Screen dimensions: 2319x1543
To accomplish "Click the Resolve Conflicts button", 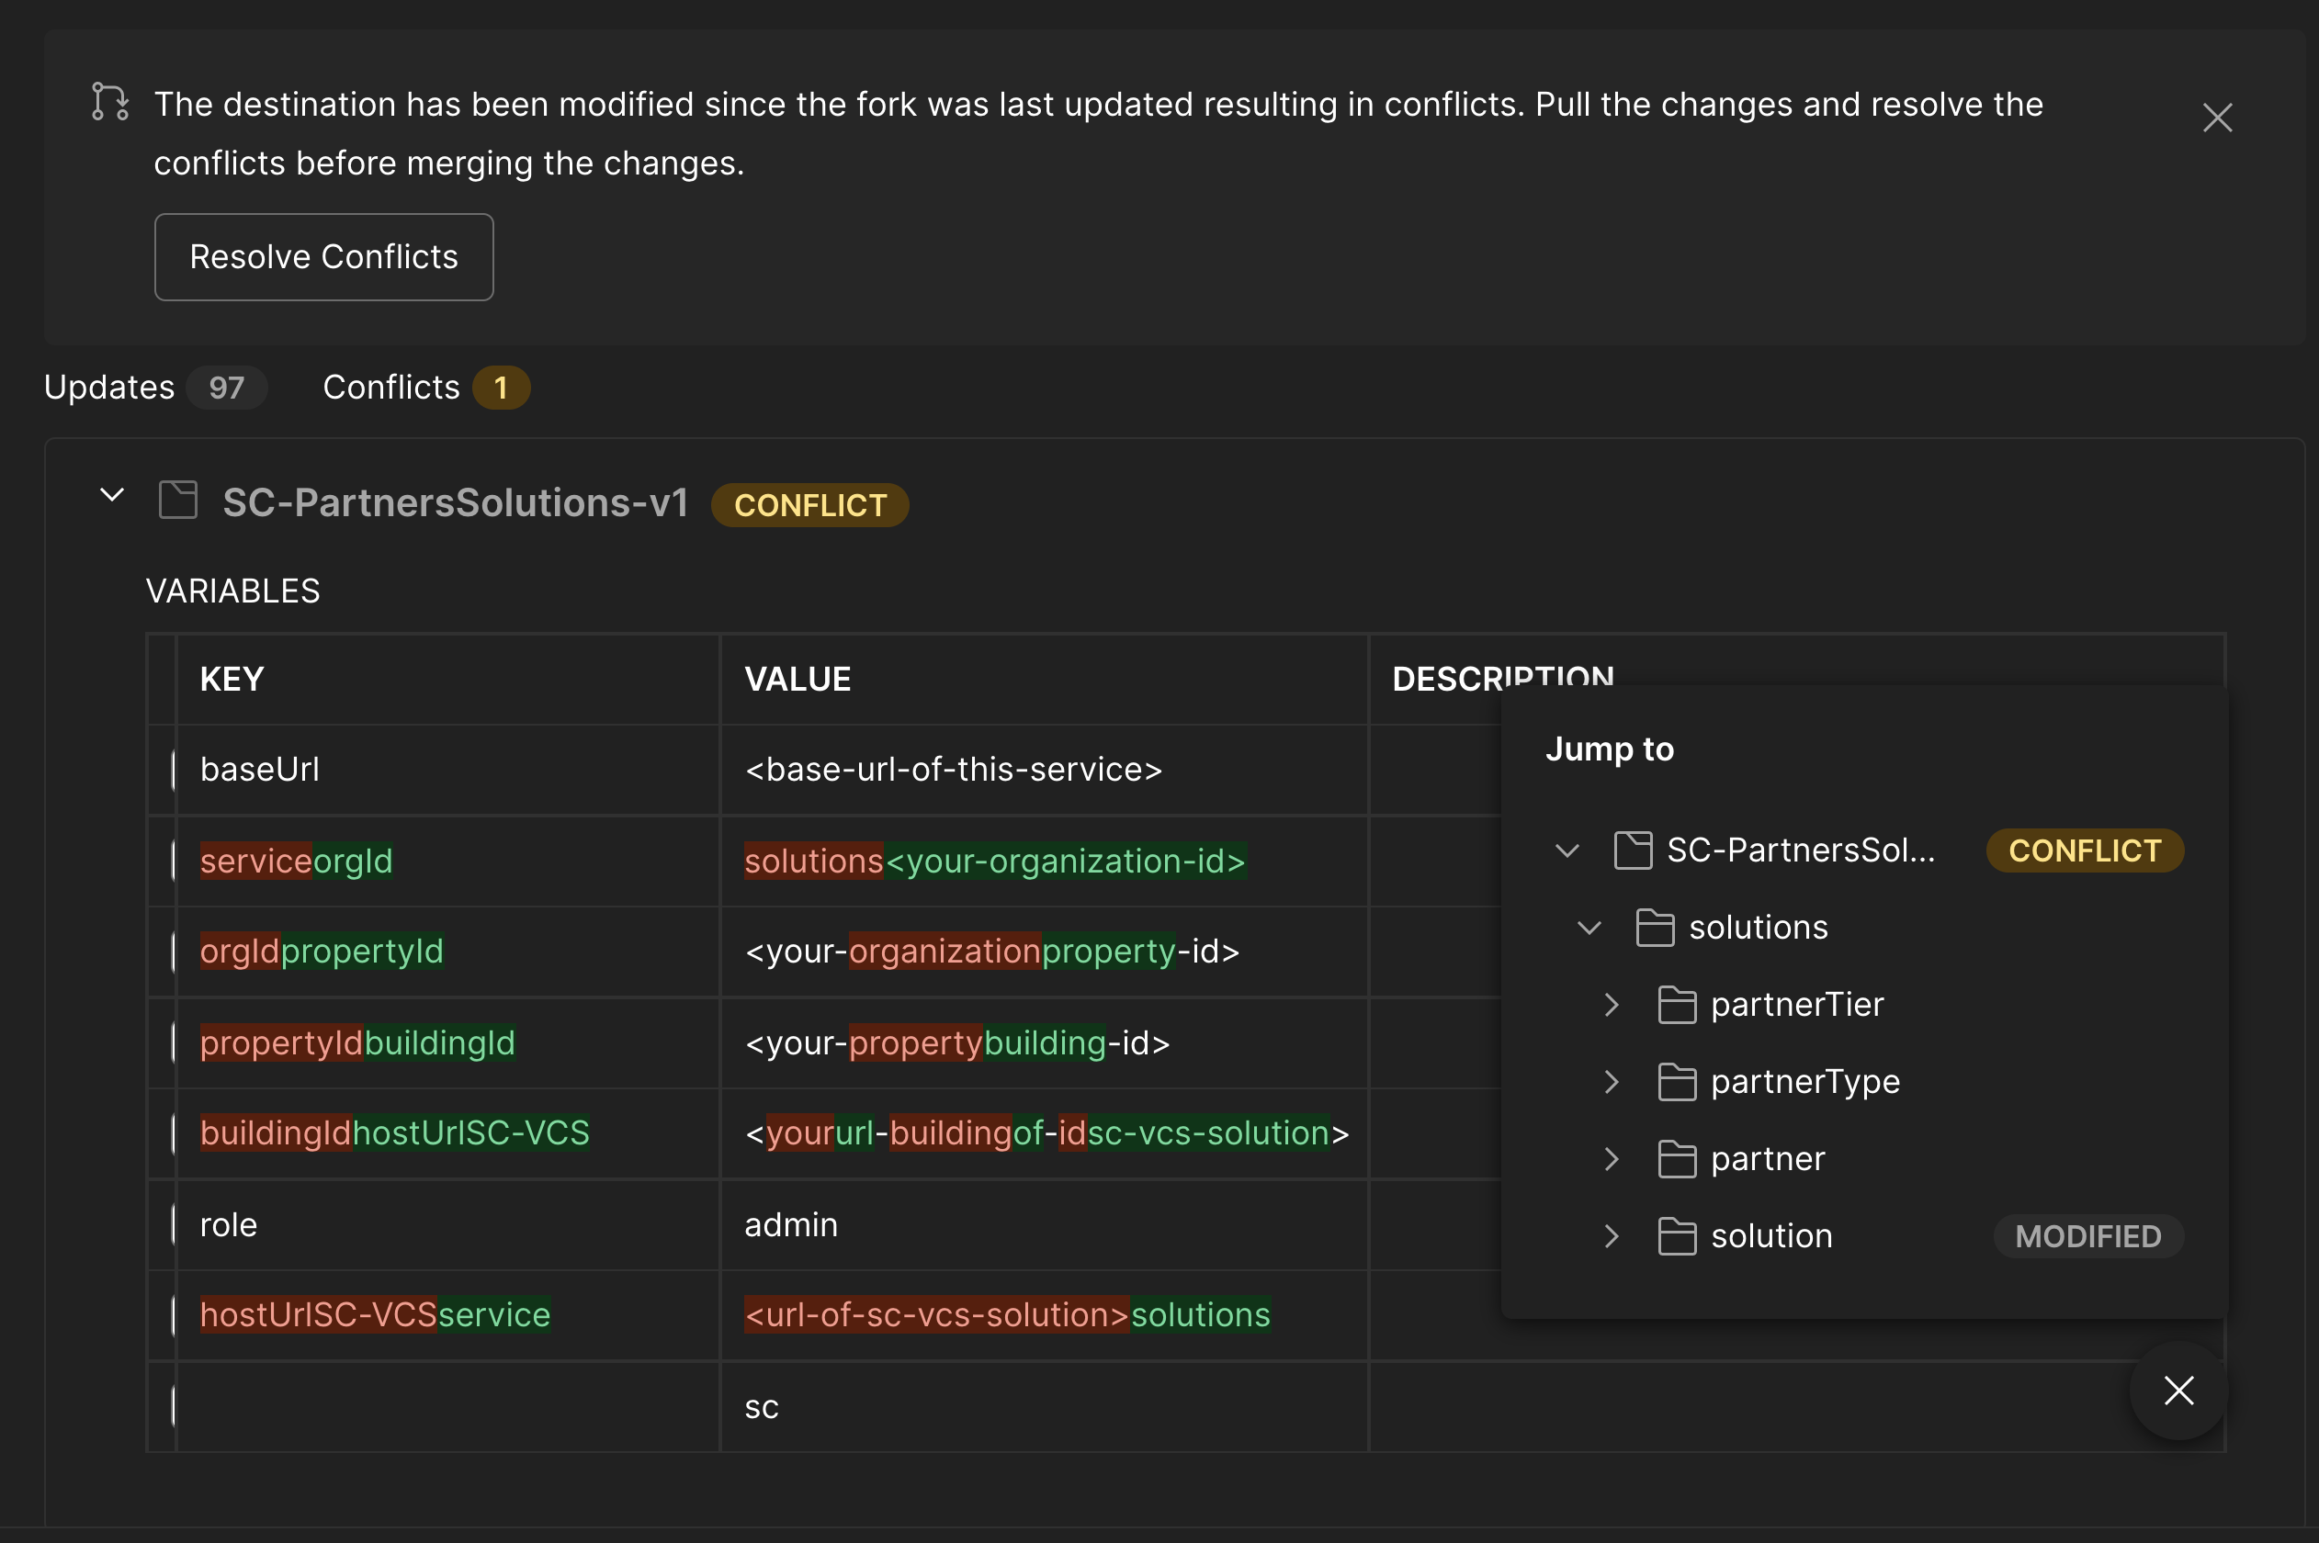I will [x=323, y=256].
